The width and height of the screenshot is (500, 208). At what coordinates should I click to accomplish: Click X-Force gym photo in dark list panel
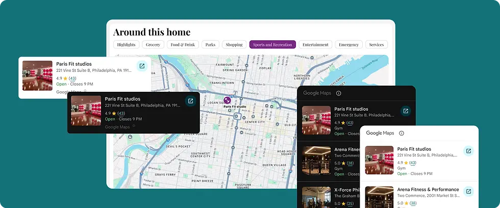click(x=316, y=197)
